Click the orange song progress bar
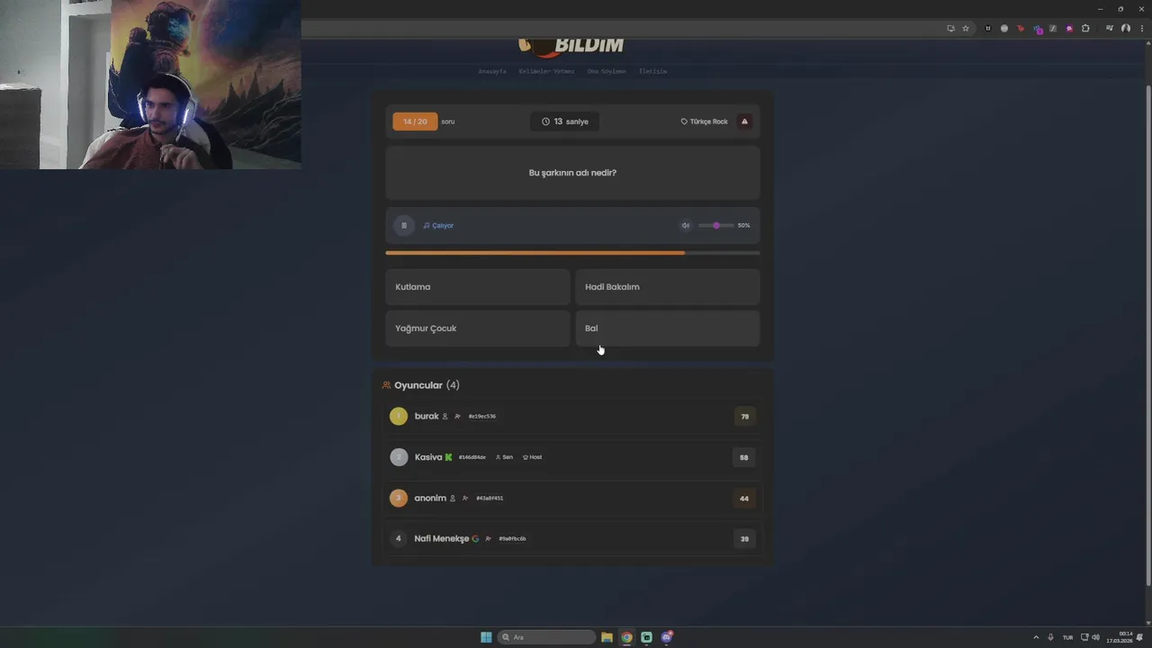 (x=572, y=253)
